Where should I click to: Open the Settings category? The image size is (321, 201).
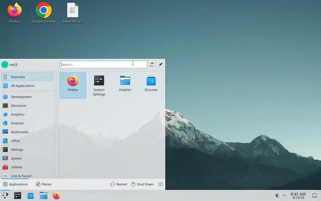pyautogui.click(x=27, y=149)
